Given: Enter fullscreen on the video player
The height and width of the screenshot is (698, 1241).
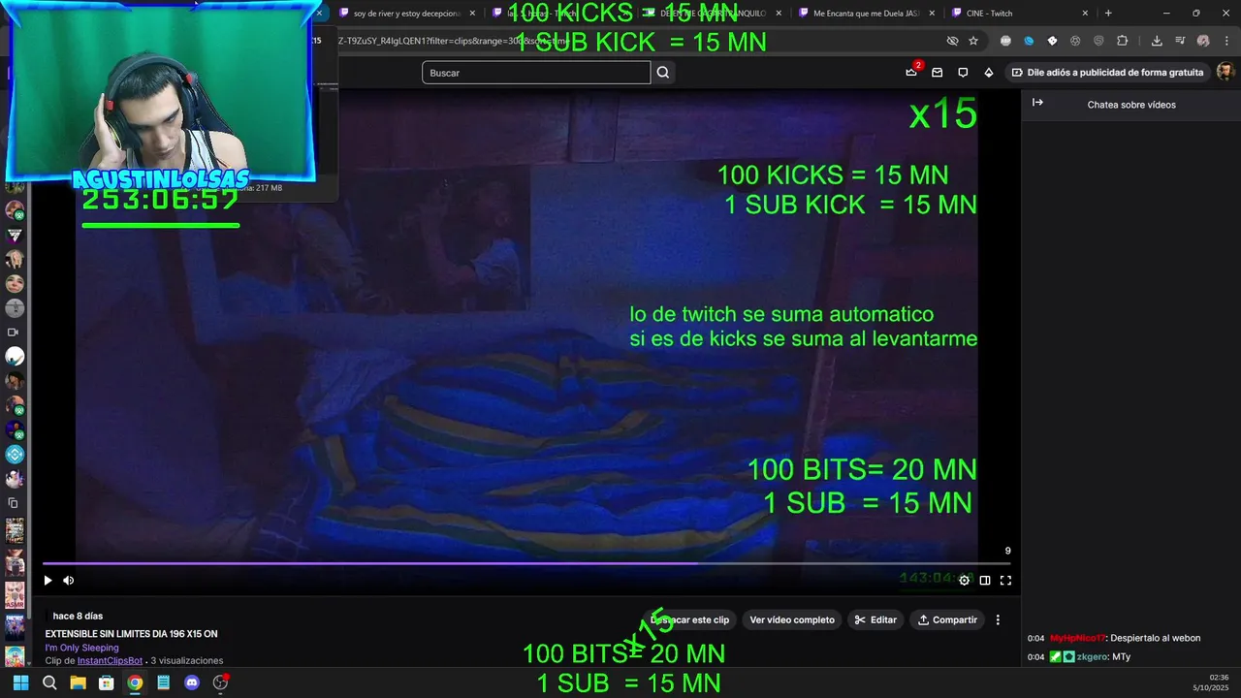Looking at the screenshot, I should click(1005, 581).
